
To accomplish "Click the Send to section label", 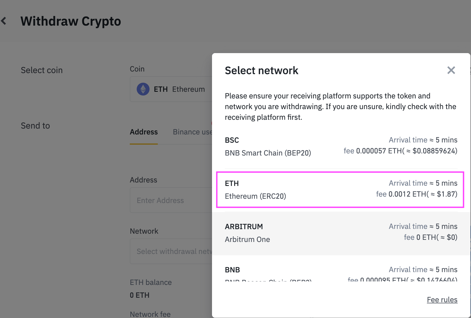I will click(x=35, y=126).
